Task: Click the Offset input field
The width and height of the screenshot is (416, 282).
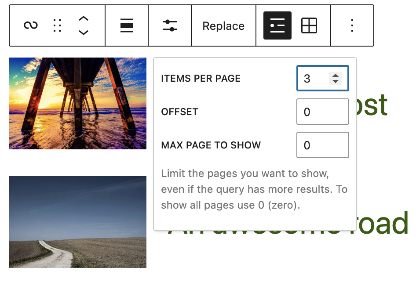Action: [x=322, y=112]
